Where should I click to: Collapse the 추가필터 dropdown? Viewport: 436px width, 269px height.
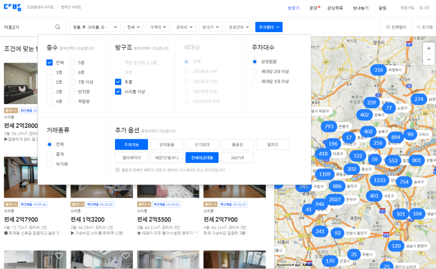[269, 27]
